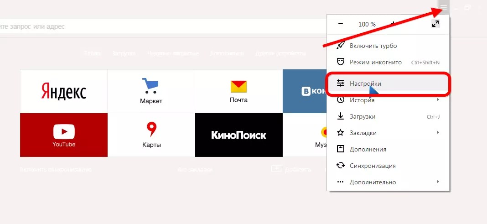Open the Дополнительно menu entry
The width and height of the screenshot is (487, 224).
(x=388, y=182)
